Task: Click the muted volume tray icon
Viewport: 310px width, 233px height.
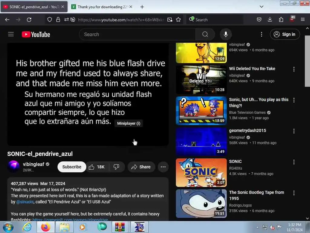Action: (x=272, y=228)
